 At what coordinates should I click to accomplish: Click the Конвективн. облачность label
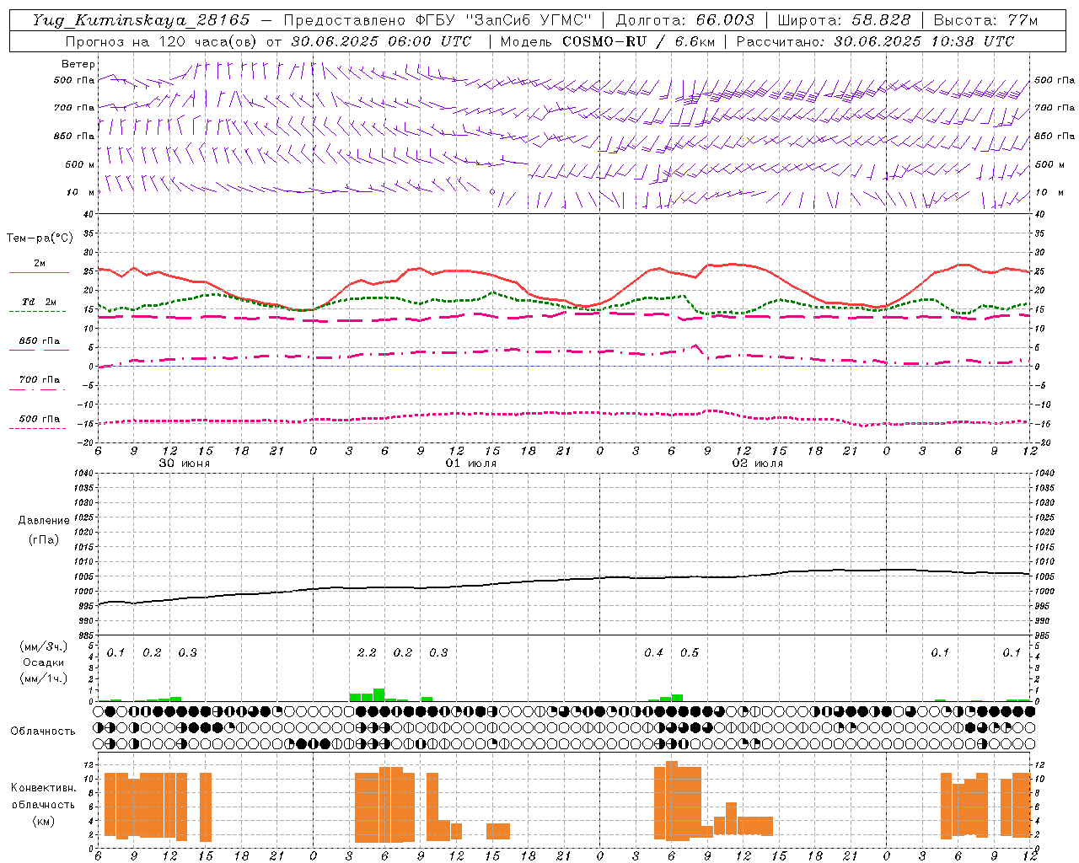43,796
